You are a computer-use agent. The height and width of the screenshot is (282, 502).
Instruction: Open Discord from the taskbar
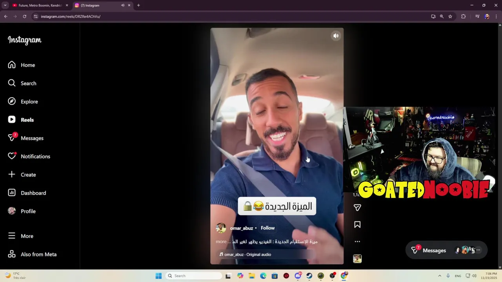point(298,276)
